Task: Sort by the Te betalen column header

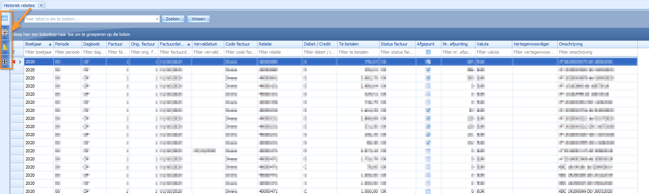Action: tap(358, 44)
